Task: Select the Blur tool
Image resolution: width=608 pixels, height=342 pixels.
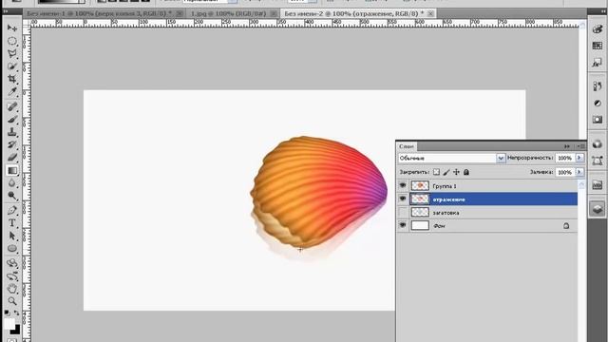Action: (12, 183)
